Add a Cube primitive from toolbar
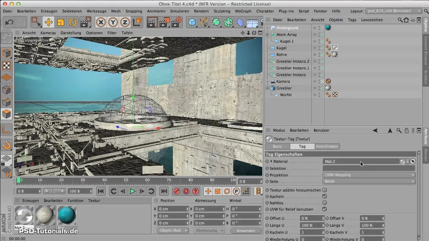 pyautogui.click(x=192, y=22)
